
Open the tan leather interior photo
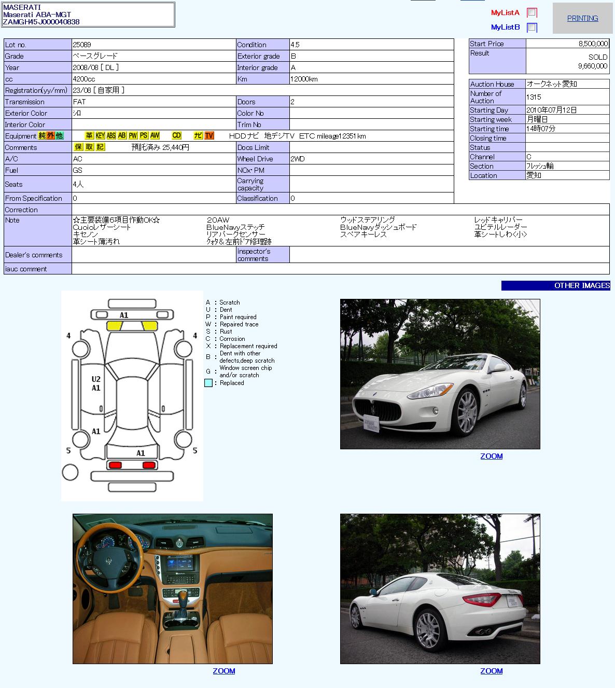173,589
